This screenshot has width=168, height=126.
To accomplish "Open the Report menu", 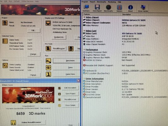I will click(x=92, y=2).
